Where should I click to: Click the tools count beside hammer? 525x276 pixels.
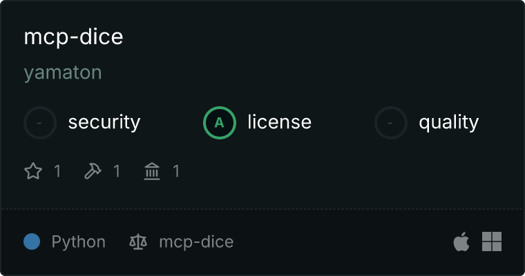pyautogui.click(x=117, y=171)
